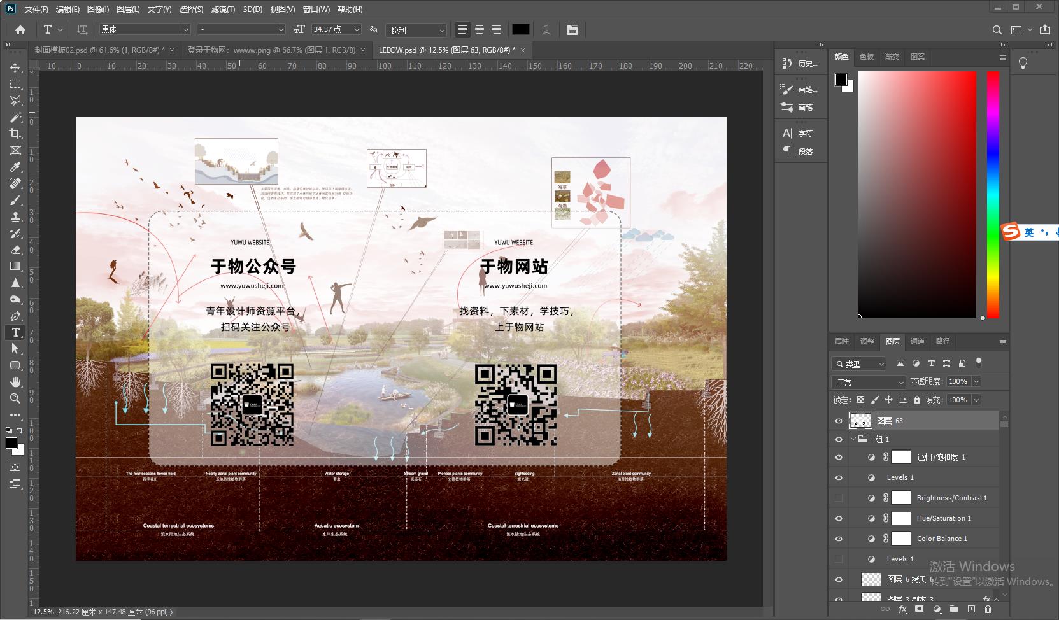
Task: Select the Crop tool
Action: pyautogui.click(x=15, y=134)
